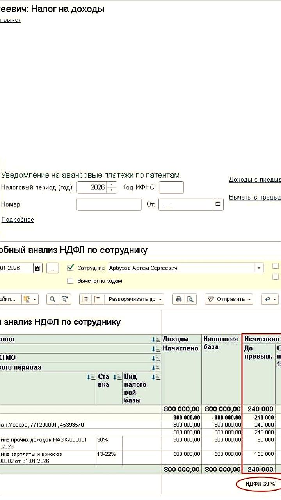Viewport: 281px width, 500px height.
Task: Enable 'Вычеты по кодам' checkbox
Action: [70, 280]
